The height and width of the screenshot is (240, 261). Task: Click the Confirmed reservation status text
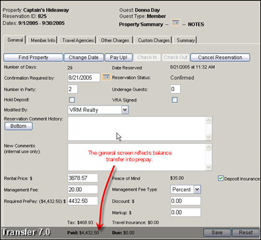point(183,78)
